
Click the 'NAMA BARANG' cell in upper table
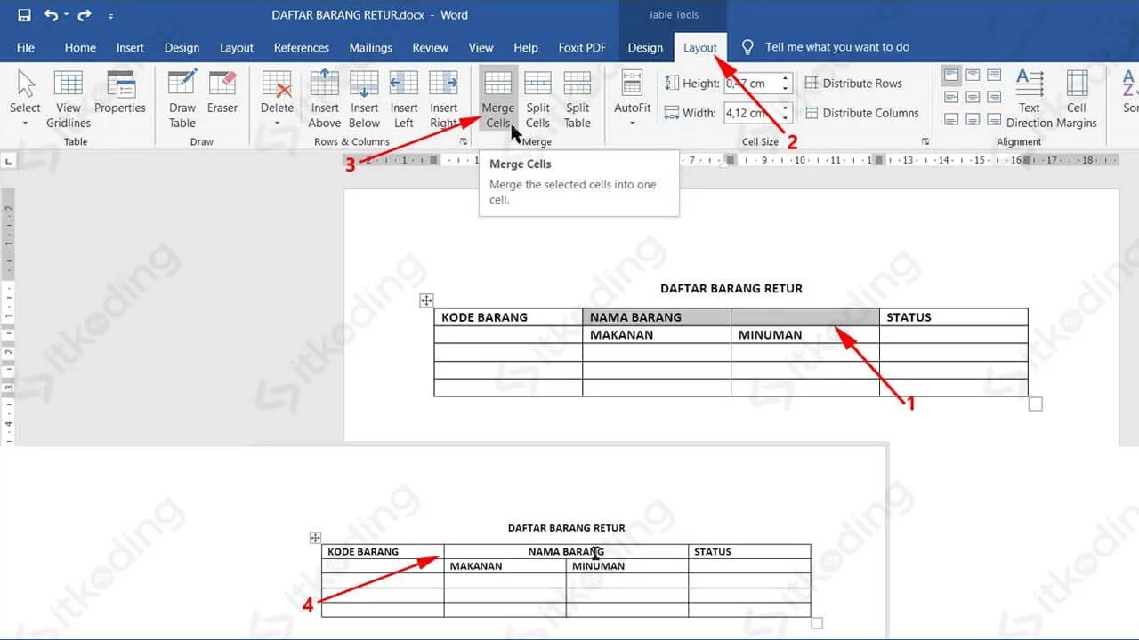click(x=657, y=317)
